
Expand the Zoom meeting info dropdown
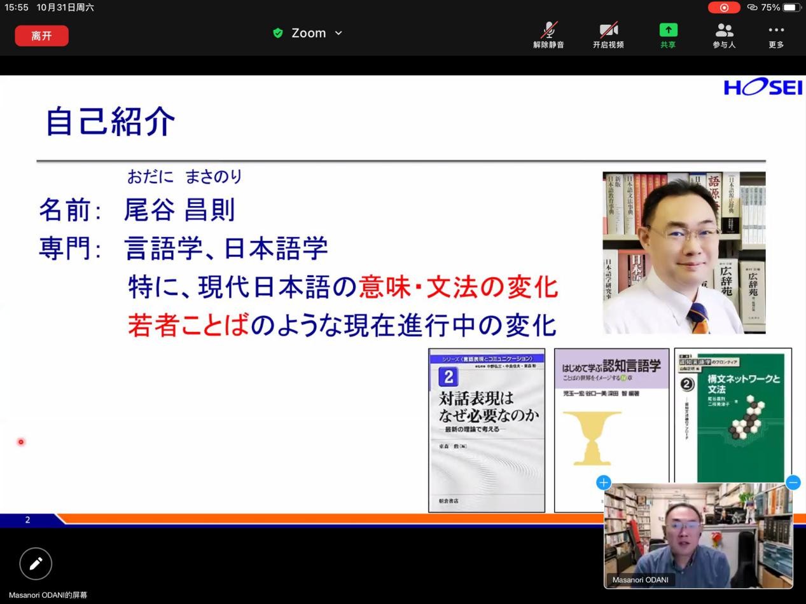[338, 33]
